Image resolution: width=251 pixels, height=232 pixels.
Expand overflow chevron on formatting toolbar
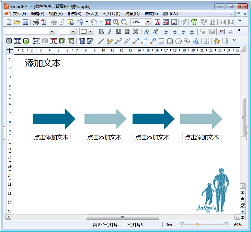point(239,30)
